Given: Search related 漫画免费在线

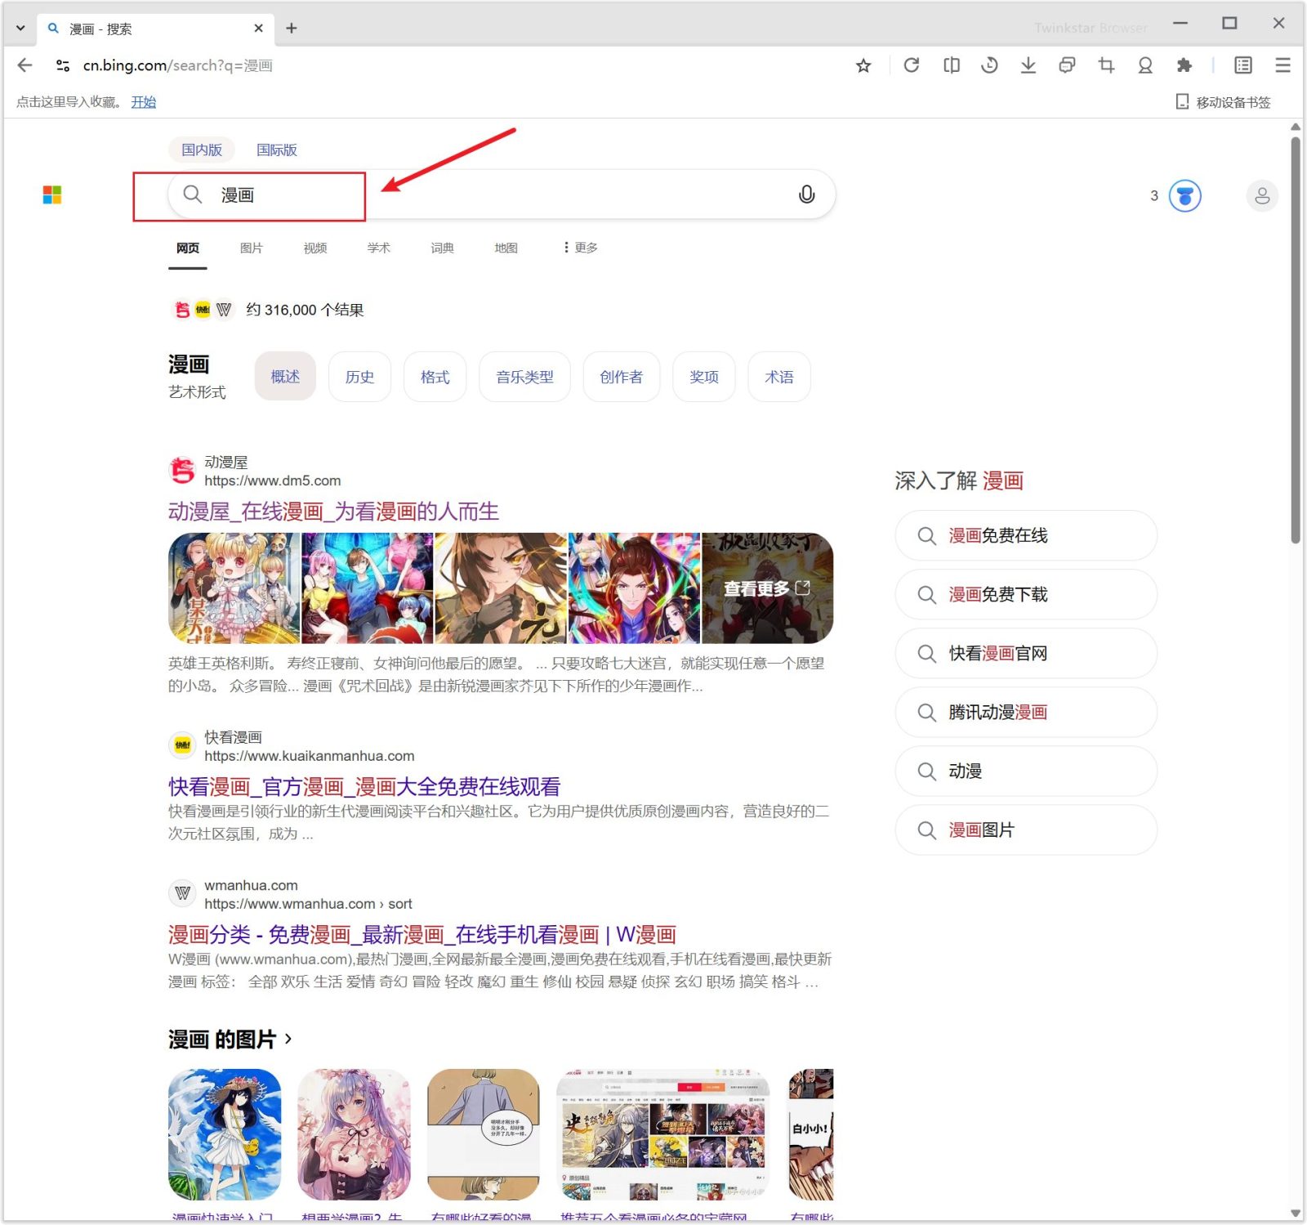Looking at the screenshot, I should [1026, 535].
